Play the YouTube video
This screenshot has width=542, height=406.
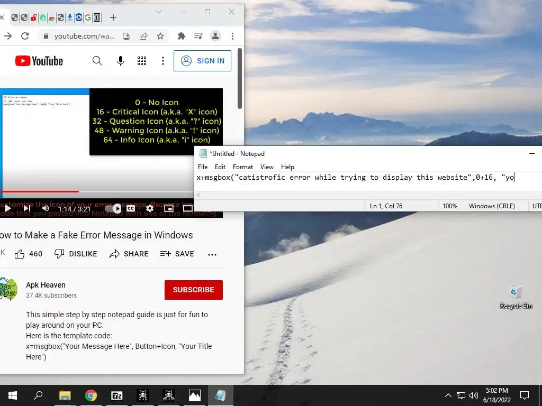7,208
